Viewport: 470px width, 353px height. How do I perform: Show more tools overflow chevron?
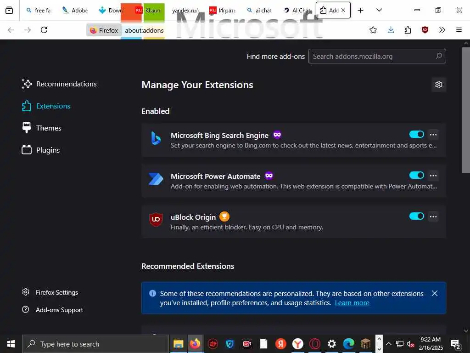pyautogui.click(x=442, y=30)
